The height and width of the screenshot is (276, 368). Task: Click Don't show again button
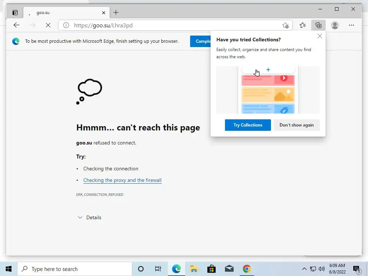[x=296, y=125]
